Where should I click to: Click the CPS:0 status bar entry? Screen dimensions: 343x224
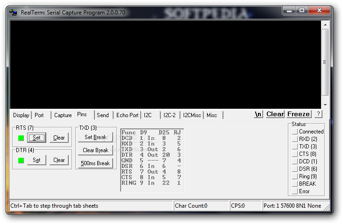pos(245,206)
